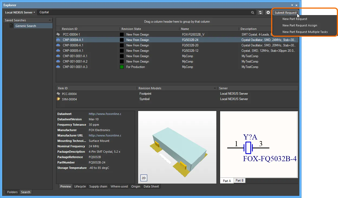The height and width of the screenshot is (198, 338).
Task: Select New Part Request Multiple Tasks
Action: (x=305, y=32)
